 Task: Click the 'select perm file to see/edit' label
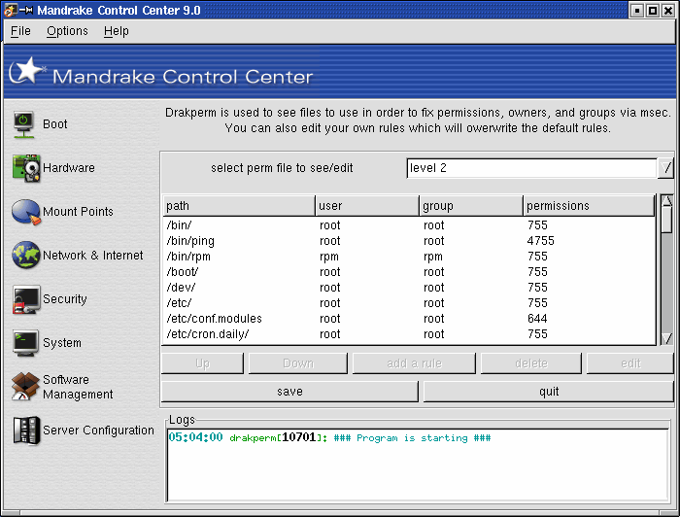[x=282, y=168]
